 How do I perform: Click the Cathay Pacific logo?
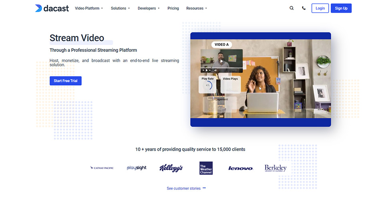(x=102, y=168)
